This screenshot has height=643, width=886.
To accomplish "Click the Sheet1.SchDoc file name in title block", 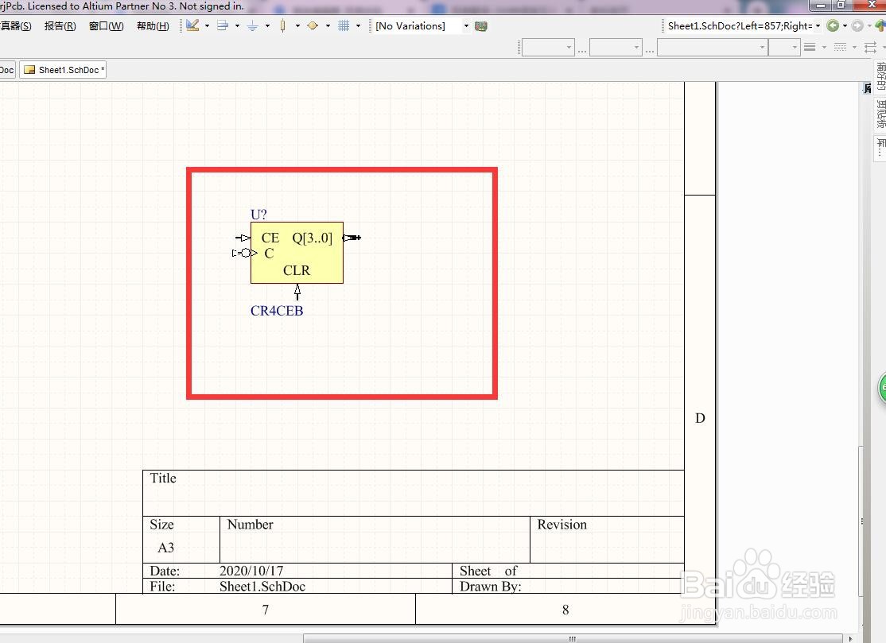I will tap(262, 587).
